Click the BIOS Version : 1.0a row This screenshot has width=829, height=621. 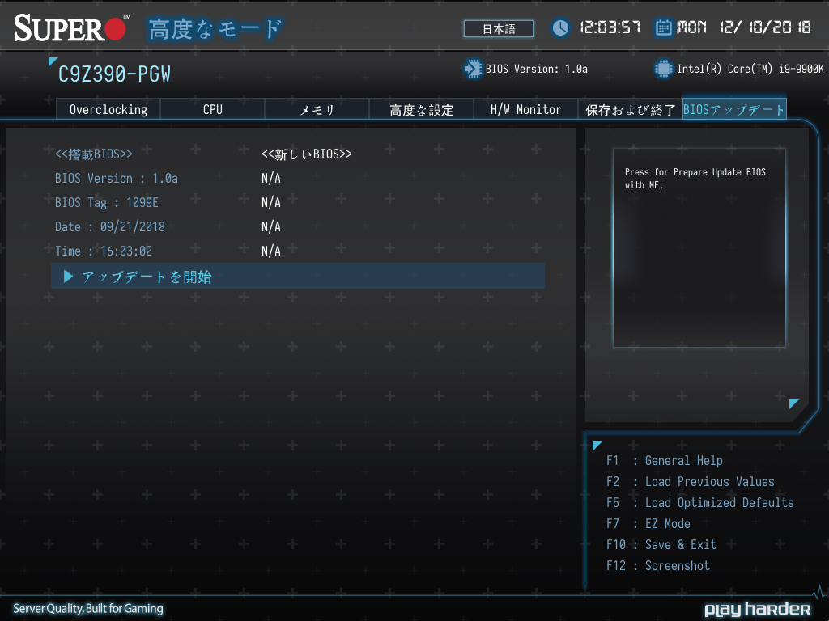coord(117,179)
